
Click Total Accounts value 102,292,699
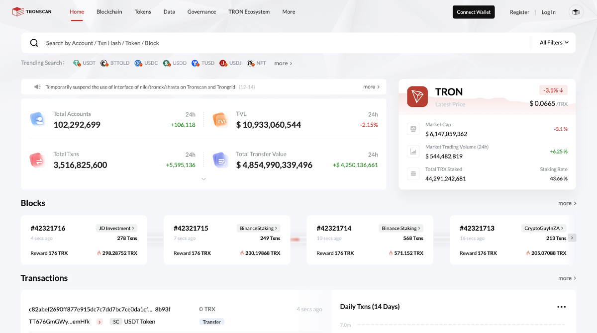77,125
